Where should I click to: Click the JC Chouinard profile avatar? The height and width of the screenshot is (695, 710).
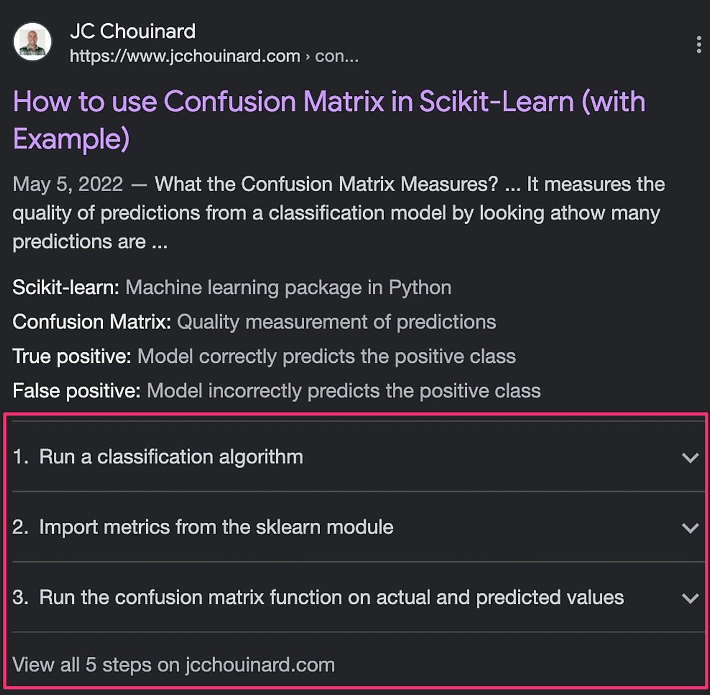(x=33, y=42)
